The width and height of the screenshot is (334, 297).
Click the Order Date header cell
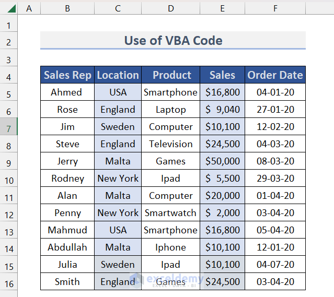coord(275,75)
